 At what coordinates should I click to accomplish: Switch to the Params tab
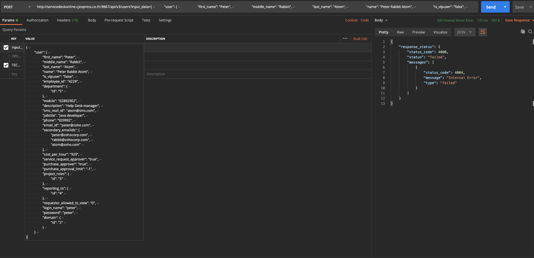[x=10, y=20]
